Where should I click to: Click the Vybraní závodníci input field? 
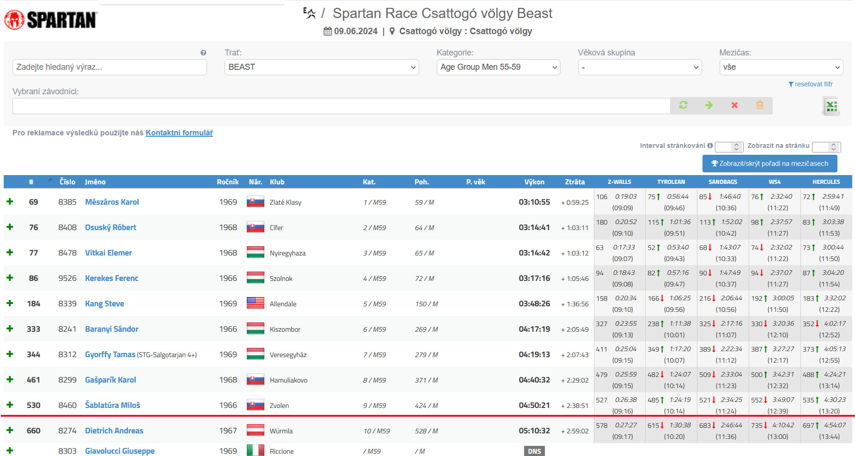click(x=342, y=106)
